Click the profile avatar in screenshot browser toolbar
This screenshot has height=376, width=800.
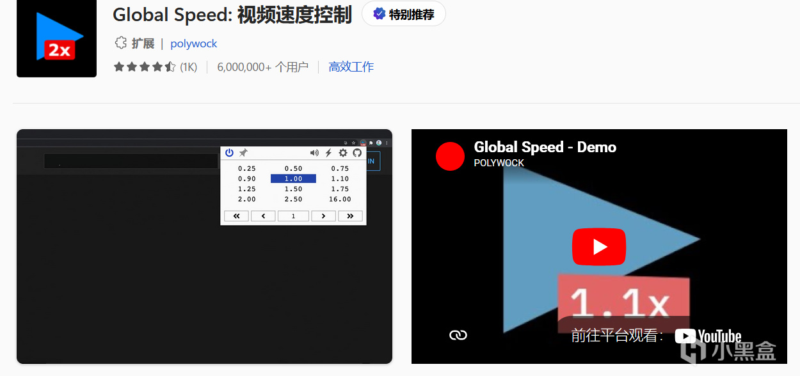[x=379, y=143]
